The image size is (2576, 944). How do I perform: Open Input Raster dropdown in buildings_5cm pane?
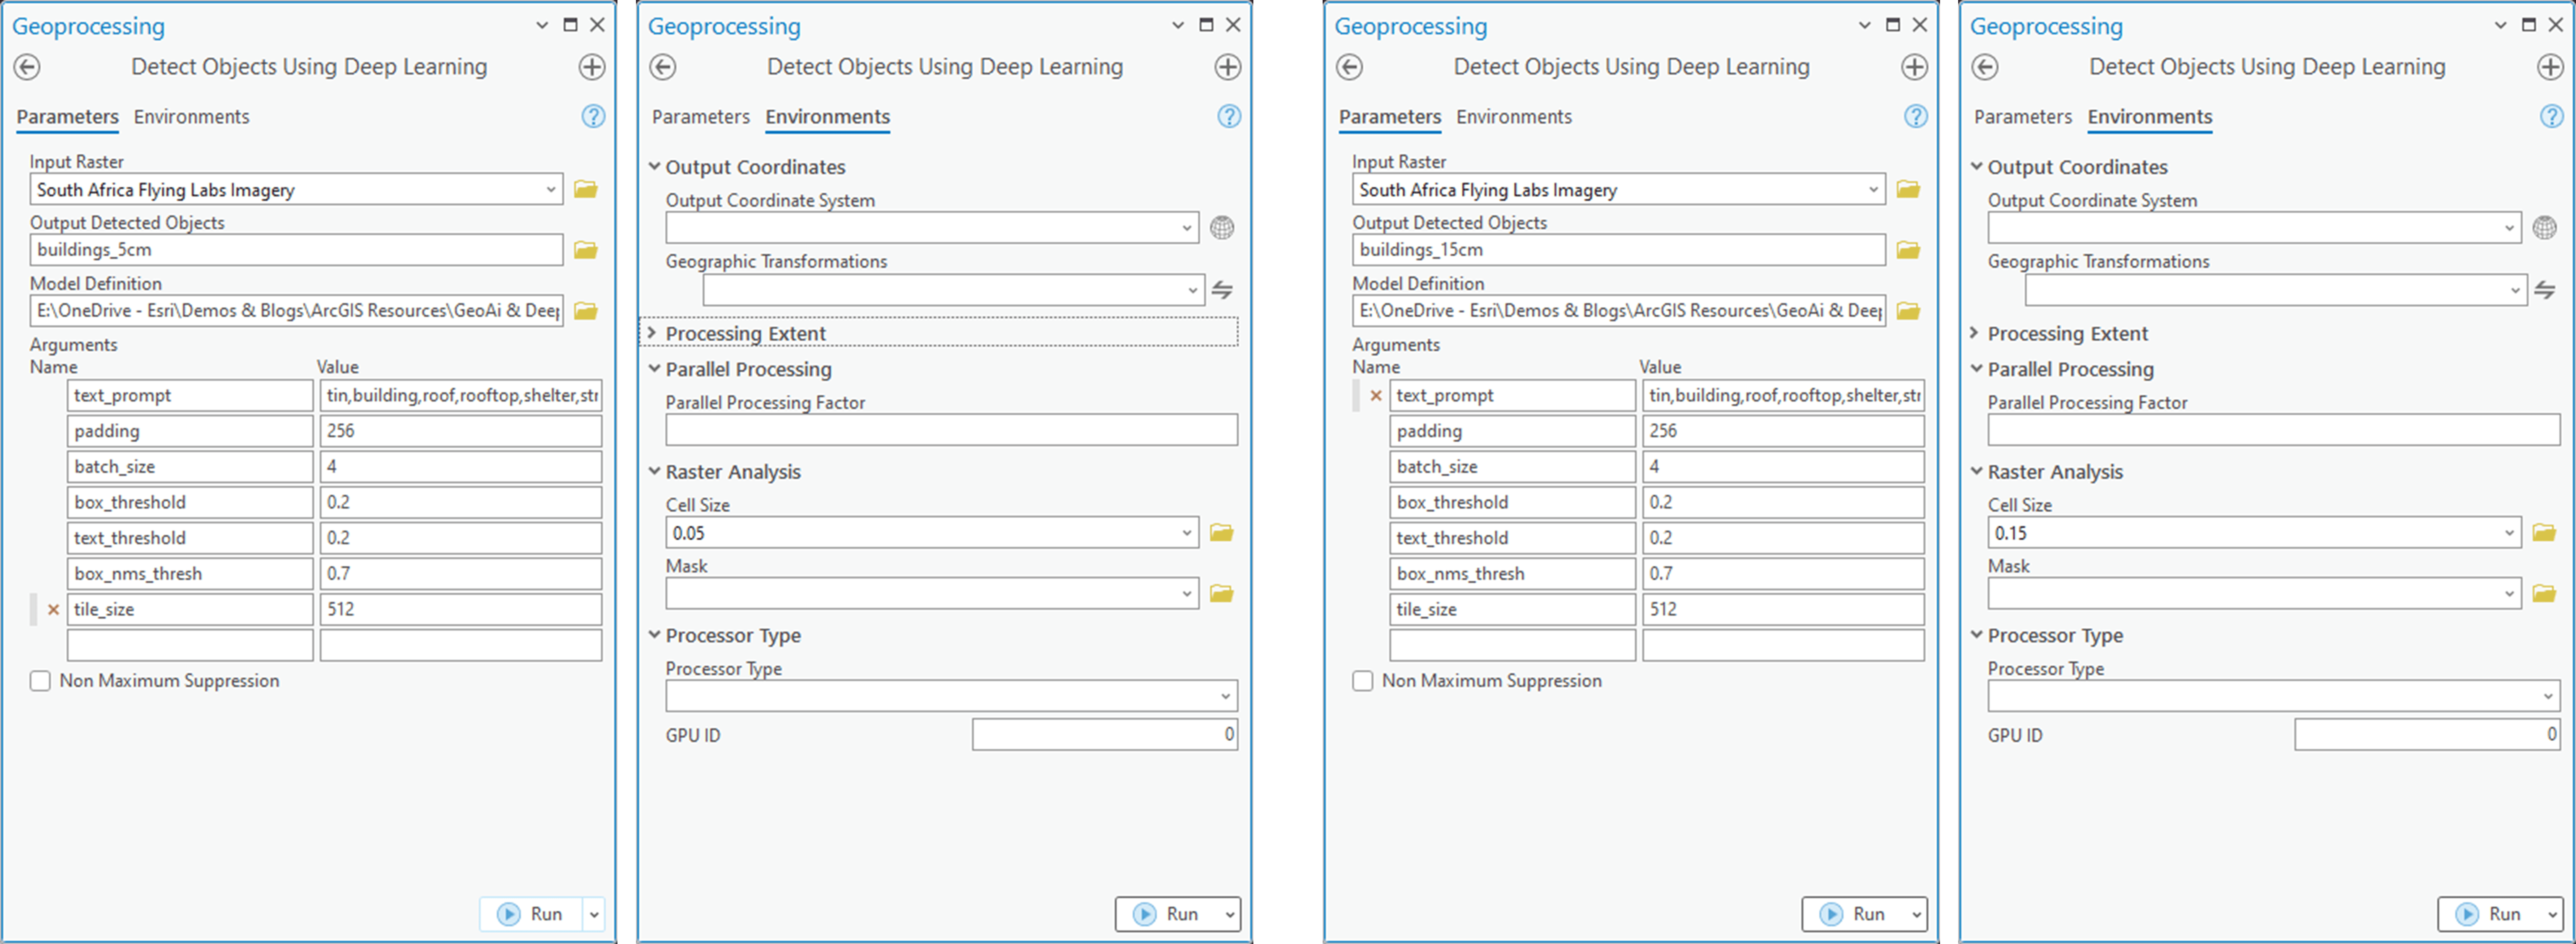550,190
